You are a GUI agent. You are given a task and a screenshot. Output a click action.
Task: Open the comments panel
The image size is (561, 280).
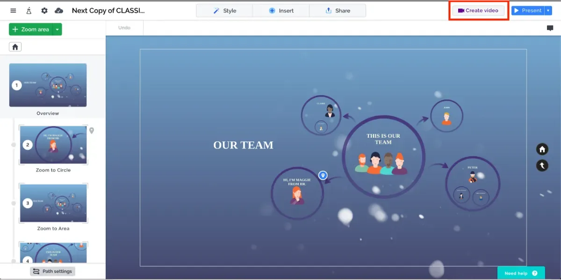coord(551,28)
